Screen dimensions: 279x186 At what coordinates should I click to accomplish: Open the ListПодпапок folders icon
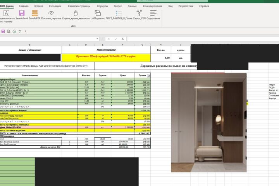click(x=98, y=13)
